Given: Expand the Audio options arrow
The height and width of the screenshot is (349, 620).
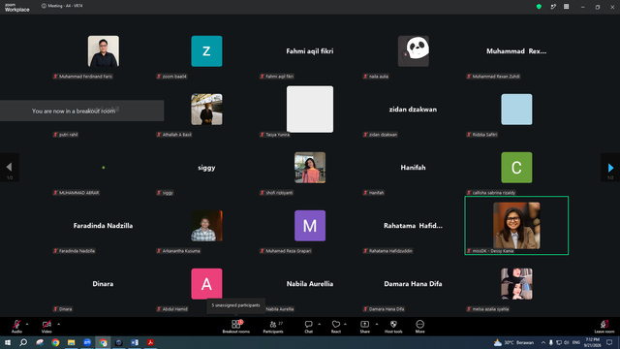Looking at the screenshot, I should coord(27,324).
